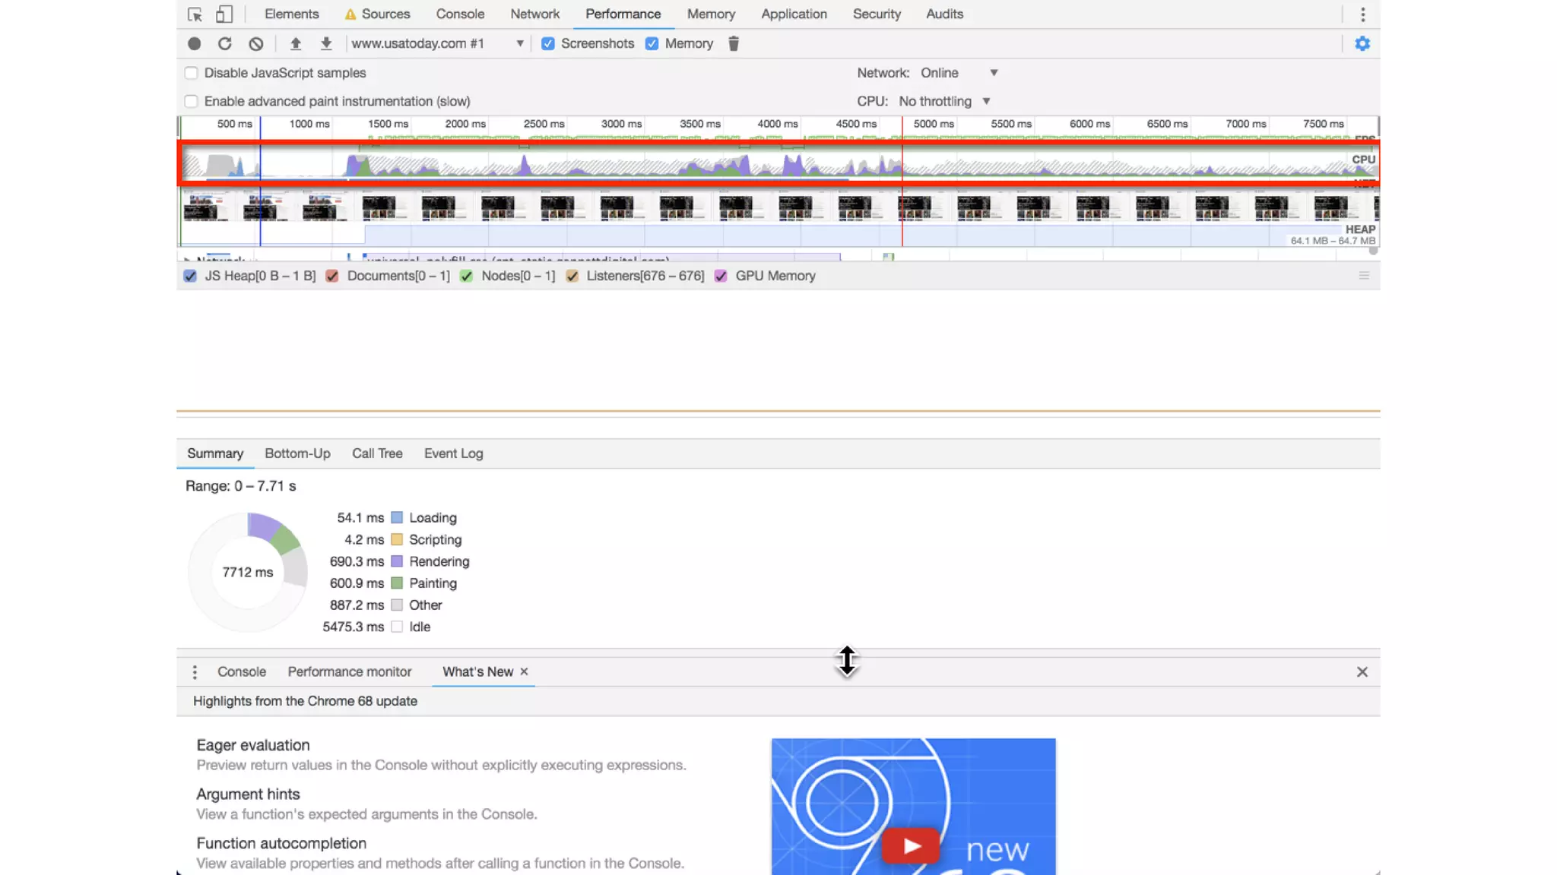The height and width of the screenshot is (875, 1557).
Task: Click the Rendering purple color swatch
Action: pyautogui.click(x=397, y=561)
